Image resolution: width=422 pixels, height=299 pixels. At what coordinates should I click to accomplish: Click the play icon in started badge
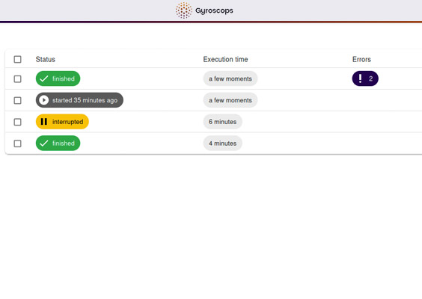point(44,100)
